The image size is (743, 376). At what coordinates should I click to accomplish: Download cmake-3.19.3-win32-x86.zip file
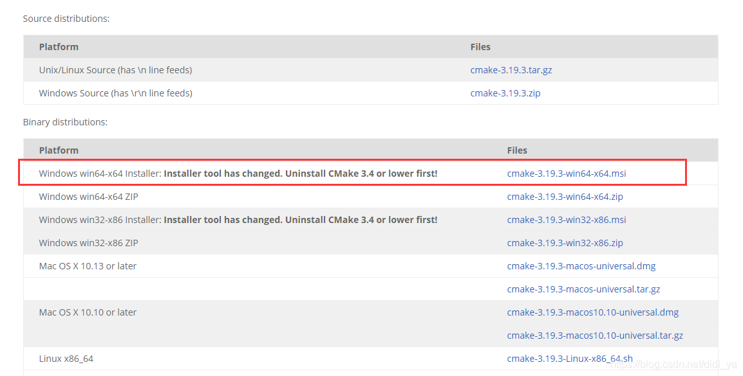[565, 243]
